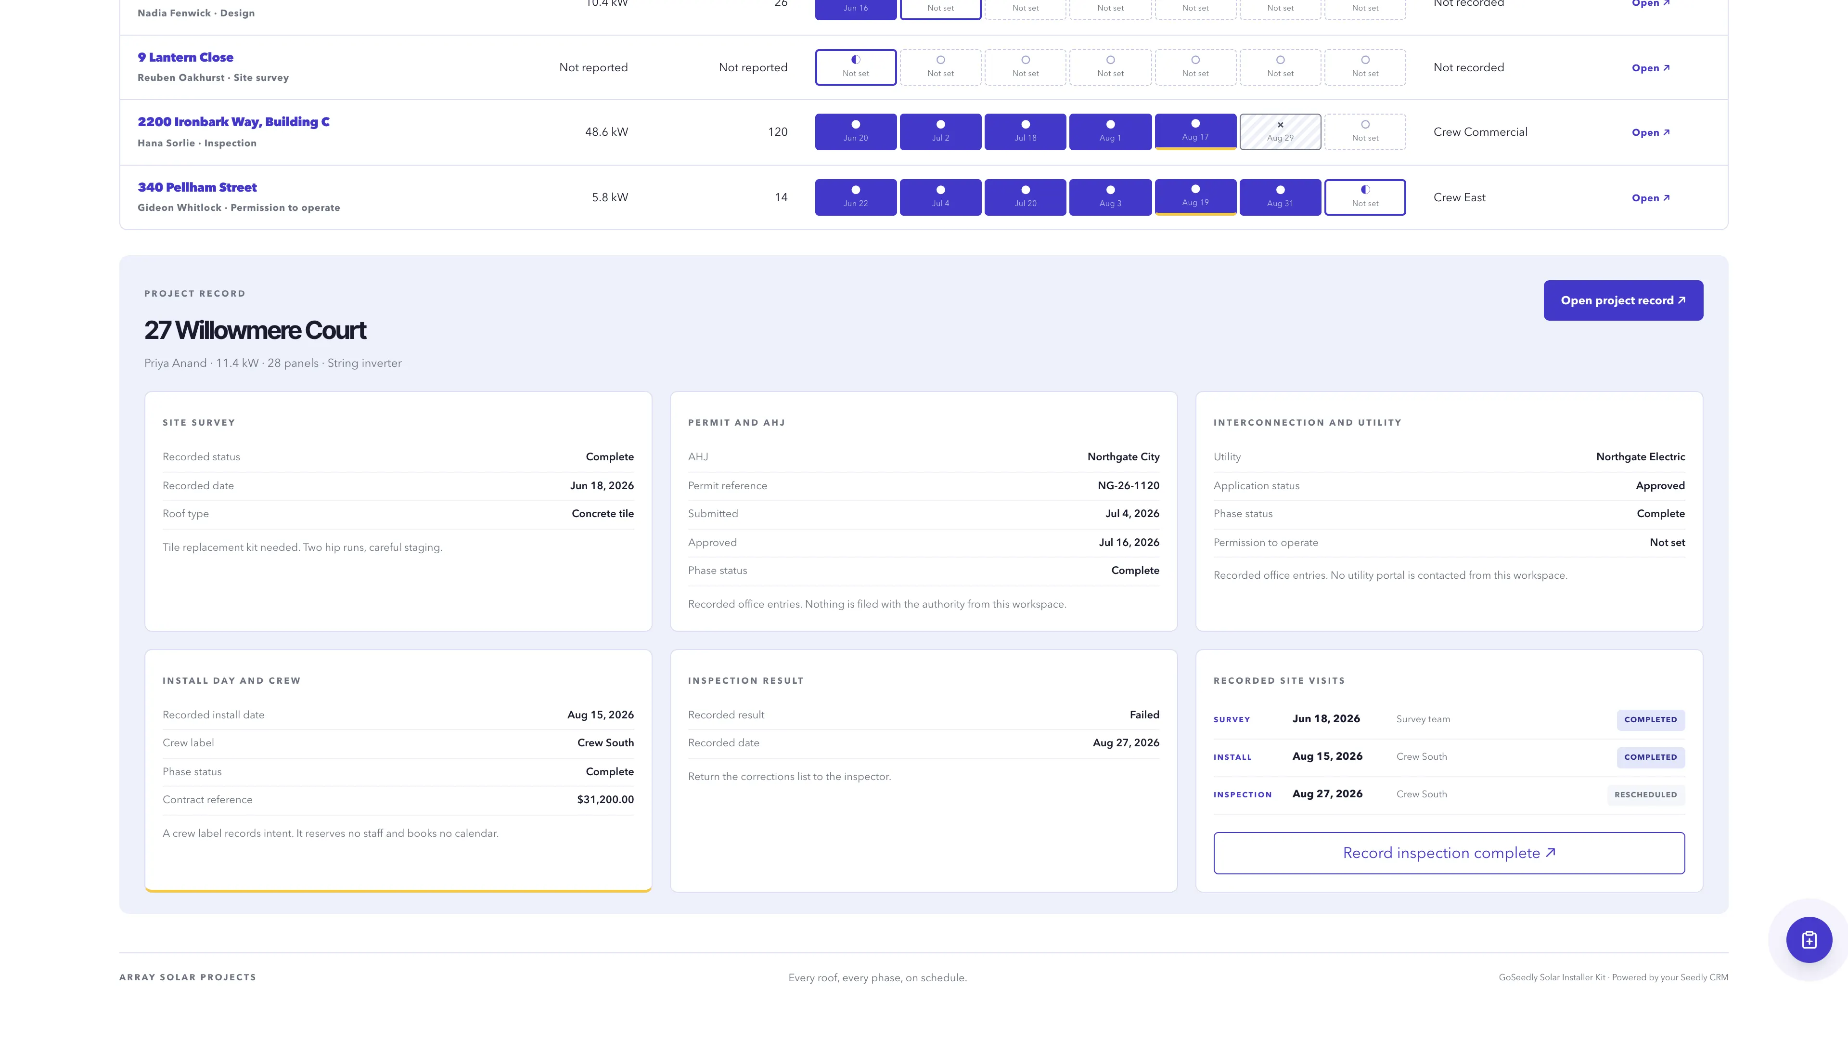Select Jul 18 phase chip for Ironbark Way
This screenshot has height=1040, width=1848.
(x=1025, y=132)
